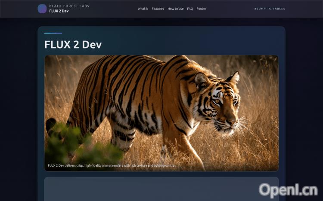Click the OpenI.cn watermark
The height and width of the screenshot is (201, 323).
pyautogui.click(x=288, y=190)
